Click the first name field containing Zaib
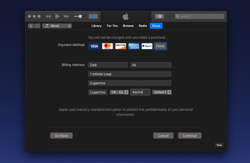The image size is (250, 163). point(108,65)
